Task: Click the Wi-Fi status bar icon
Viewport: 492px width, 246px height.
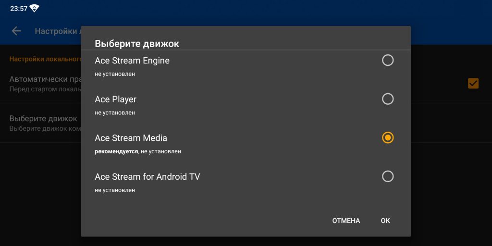Action: (x=34, y=9)
